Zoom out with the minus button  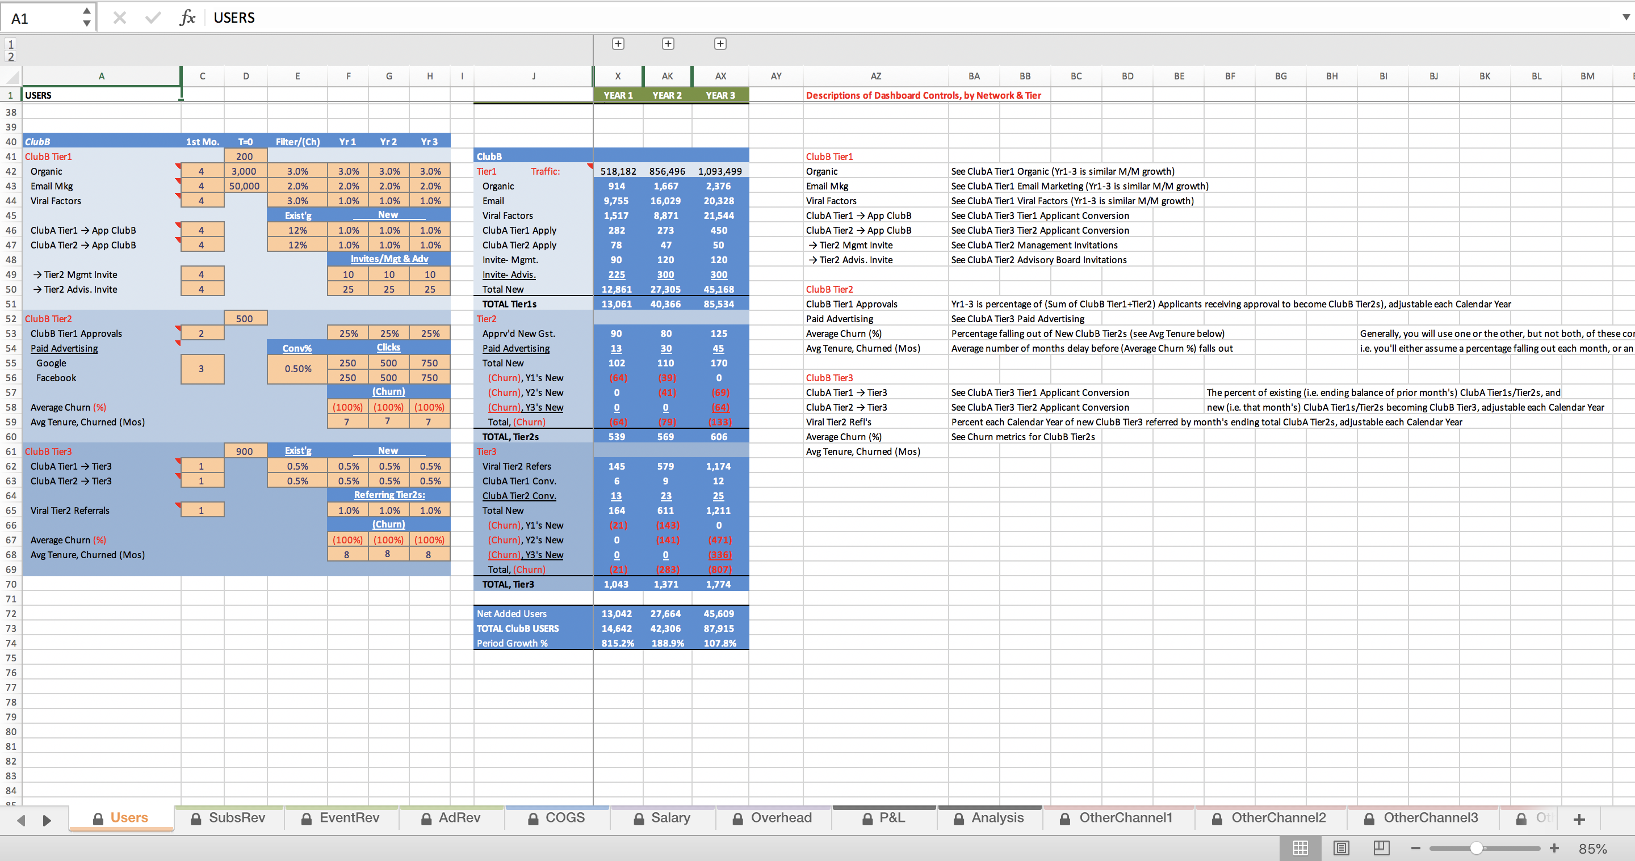tap(1415, 849)
